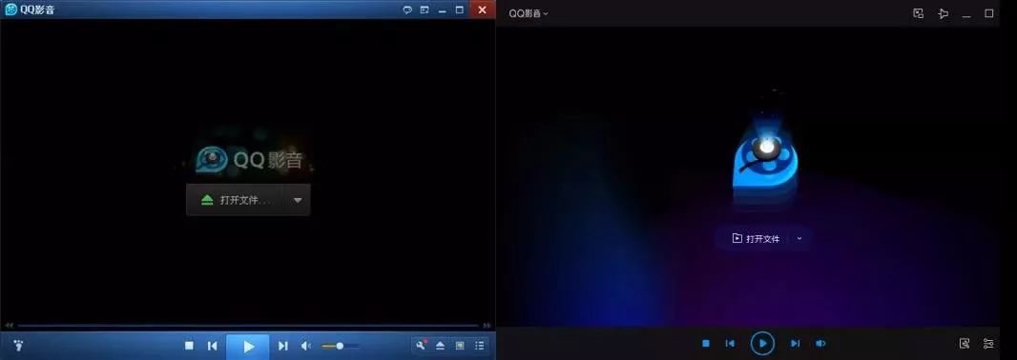Maximize the old blue QQ影音 window
The image size is (1017, 360).
[x=460, y=10]
